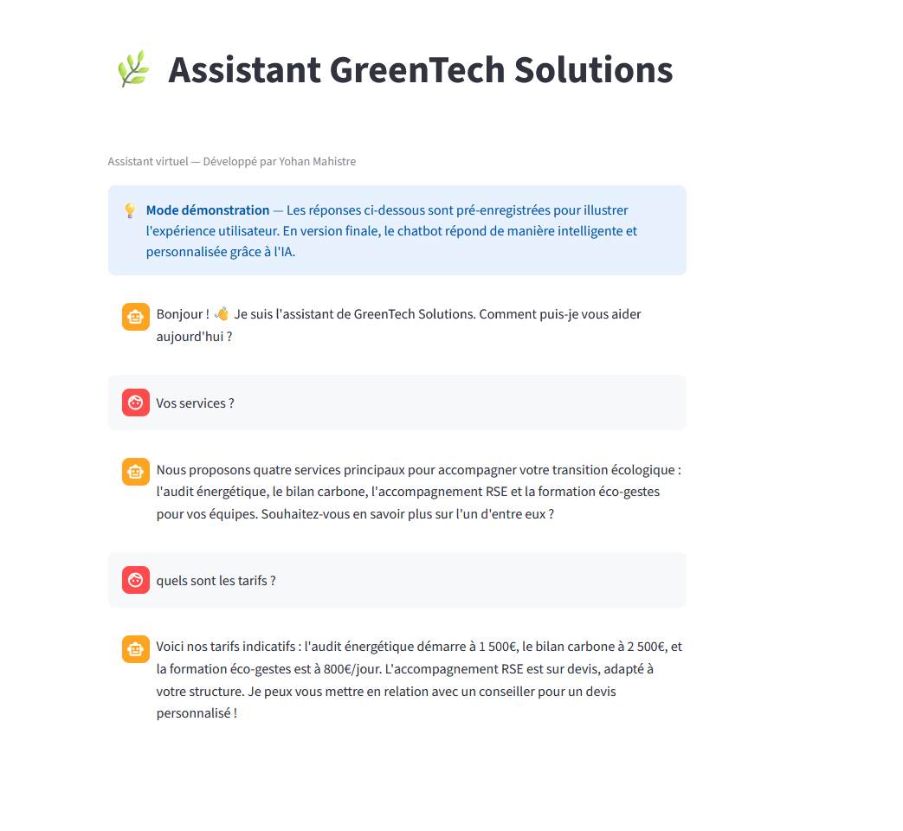Viewport: 903px width, 831px height.
Task: Select the bot avatar beside the pricing reply
Action: click(135, 648)
